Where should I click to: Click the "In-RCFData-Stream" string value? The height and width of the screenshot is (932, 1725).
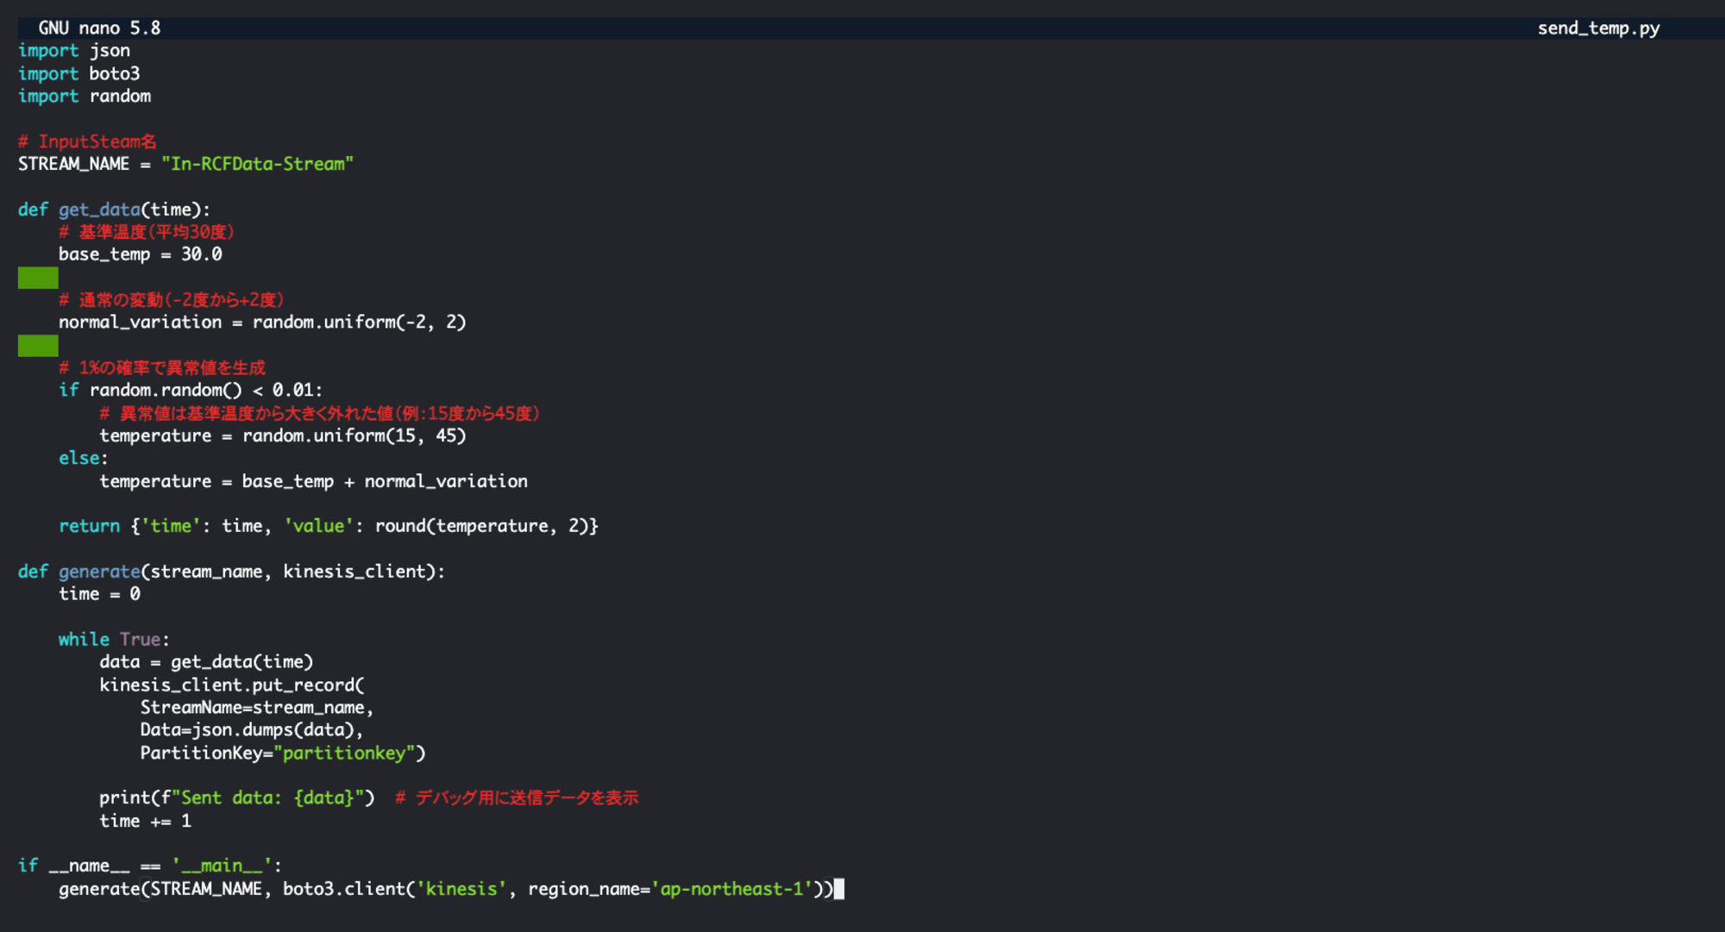(x=257, y=164)
